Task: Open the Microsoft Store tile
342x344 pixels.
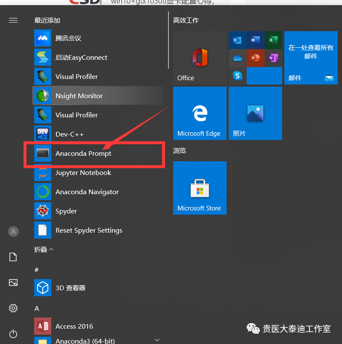Action: (x=200, y=188)
